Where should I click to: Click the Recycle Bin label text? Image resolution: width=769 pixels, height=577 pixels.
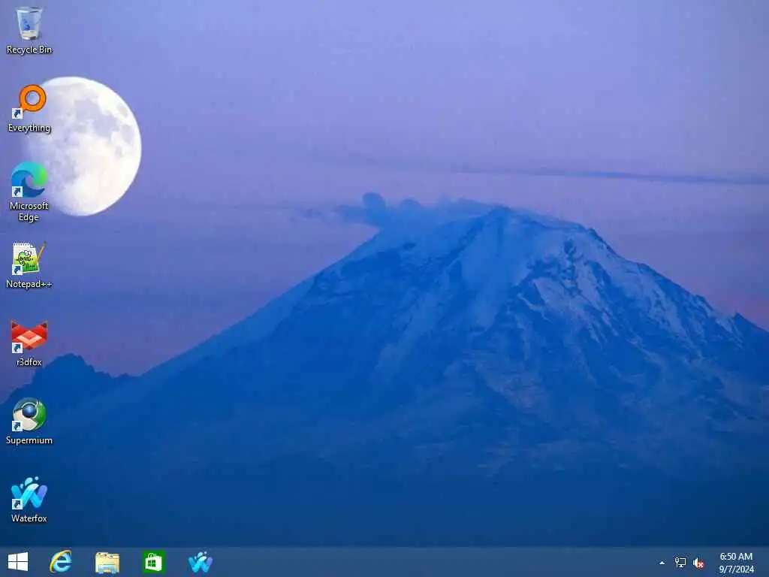(x=29, y=50)
